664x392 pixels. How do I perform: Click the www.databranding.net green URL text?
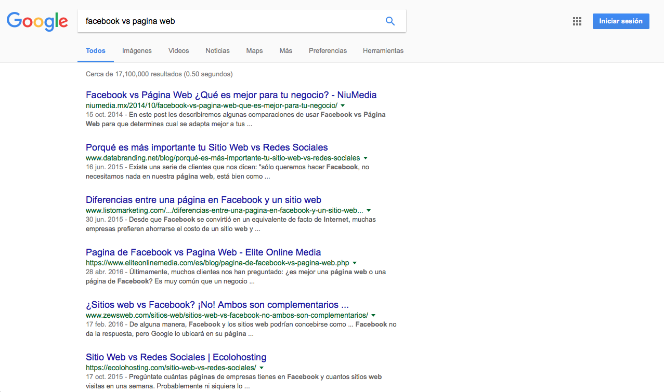[x=223, y=158]
